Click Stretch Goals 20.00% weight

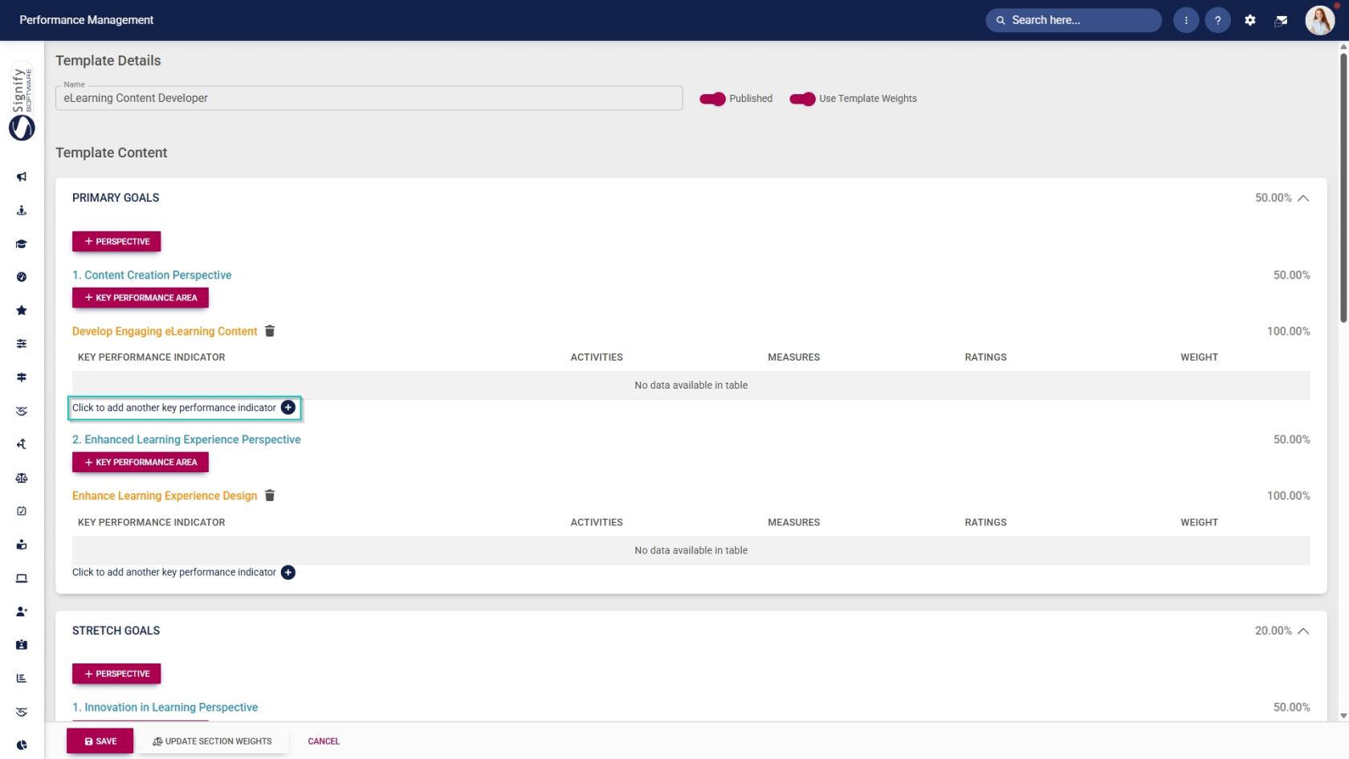tap(1274, 630)
